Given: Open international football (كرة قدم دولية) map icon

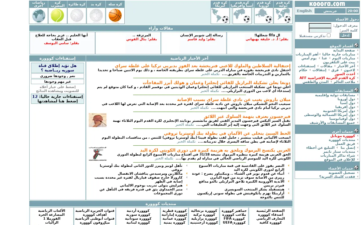Looking at the screenshot, I should 283,15.
